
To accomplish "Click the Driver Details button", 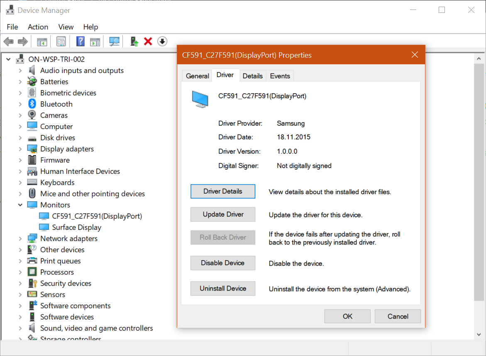I will click(x=223, y=191).
